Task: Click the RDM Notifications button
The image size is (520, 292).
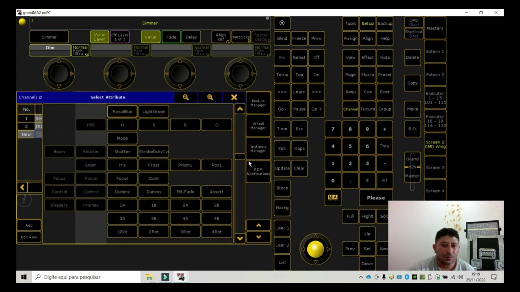Action: (x=258, y=172)
